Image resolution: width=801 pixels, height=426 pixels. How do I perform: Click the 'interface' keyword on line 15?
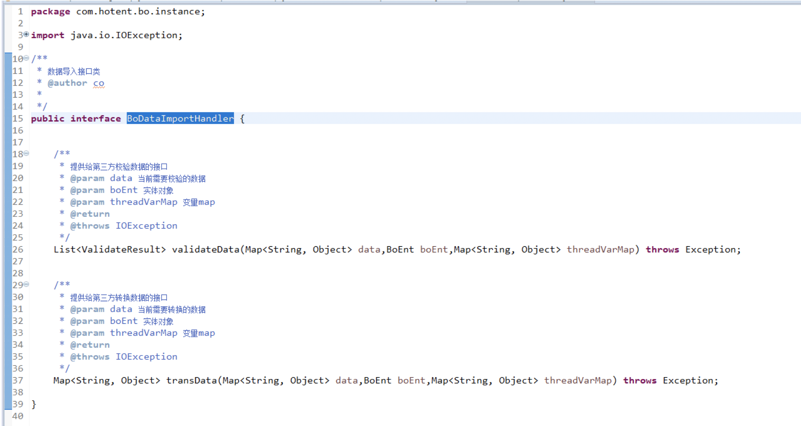click(96, 118)
